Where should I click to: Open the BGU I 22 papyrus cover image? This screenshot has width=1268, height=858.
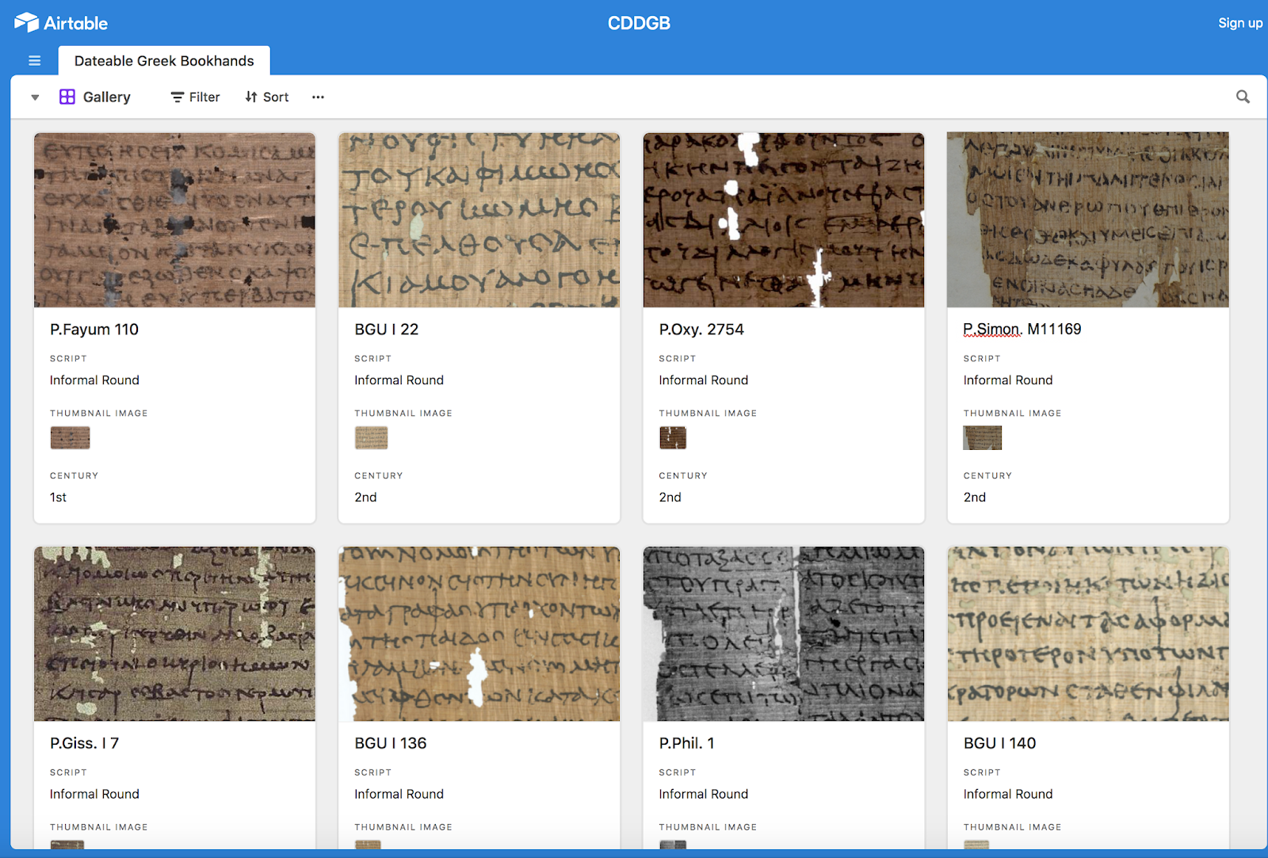point(479,219)
